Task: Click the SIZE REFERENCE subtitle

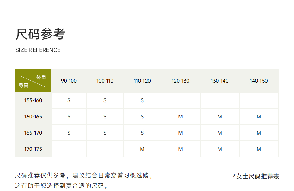Action: click(38, 50)
